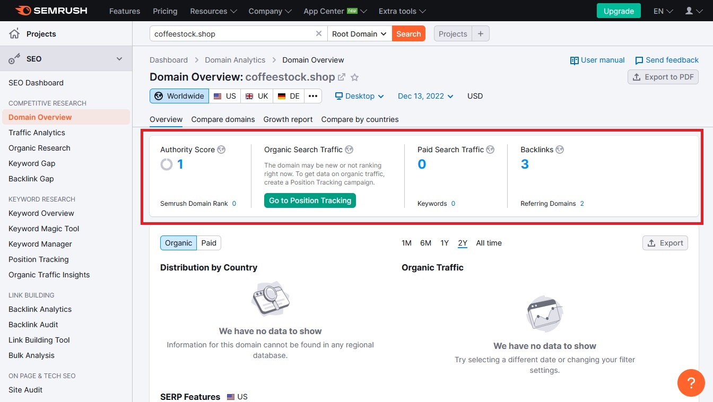713x402 pixels.
Task: Click the Projects home icon in sidebar
Action: point(14,34)
